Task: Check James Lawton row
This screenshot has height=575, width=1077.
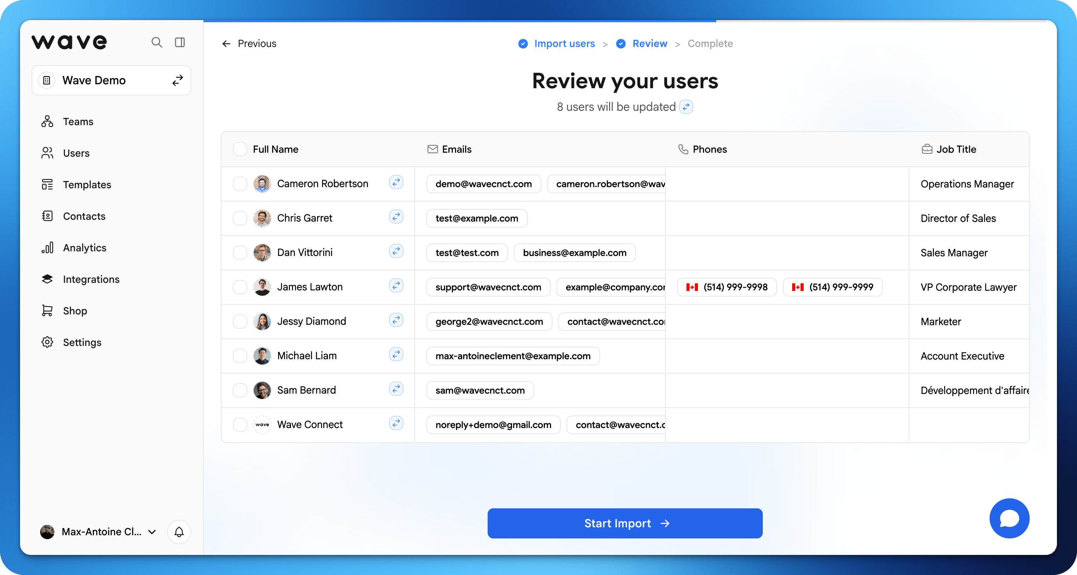Action: (240, 287)
